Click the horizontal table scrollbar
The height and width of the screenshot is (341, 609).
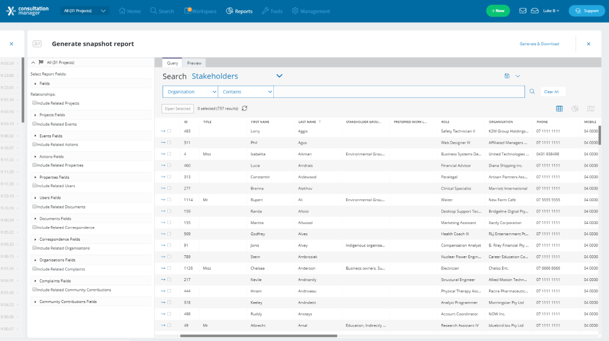pyautogui.click(x=259, y=336)
